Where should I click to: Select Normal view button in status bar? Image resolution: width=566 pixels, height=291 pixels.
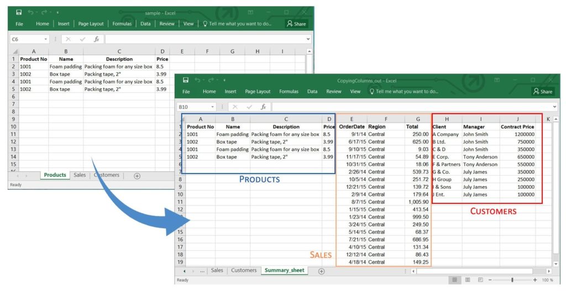pos(454,281)
